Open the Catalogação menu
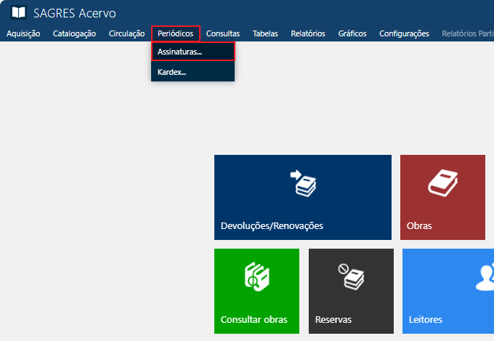The image size is (494, 341). [x=74, y=33]
